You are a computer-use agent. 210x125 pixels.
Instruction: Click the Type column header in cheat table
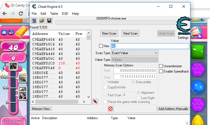pos(118,118)
